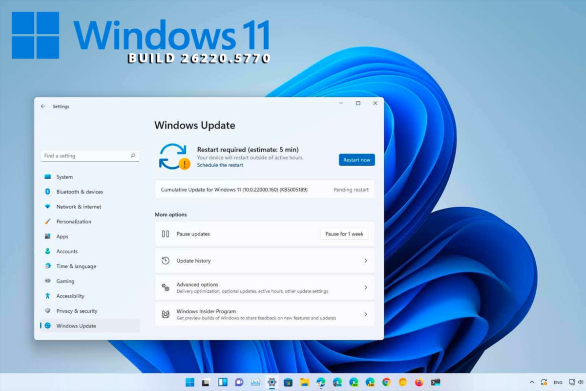The image size is (586, 391).
Task: Open Gaming via its controller icon
Action: point(47,281)
